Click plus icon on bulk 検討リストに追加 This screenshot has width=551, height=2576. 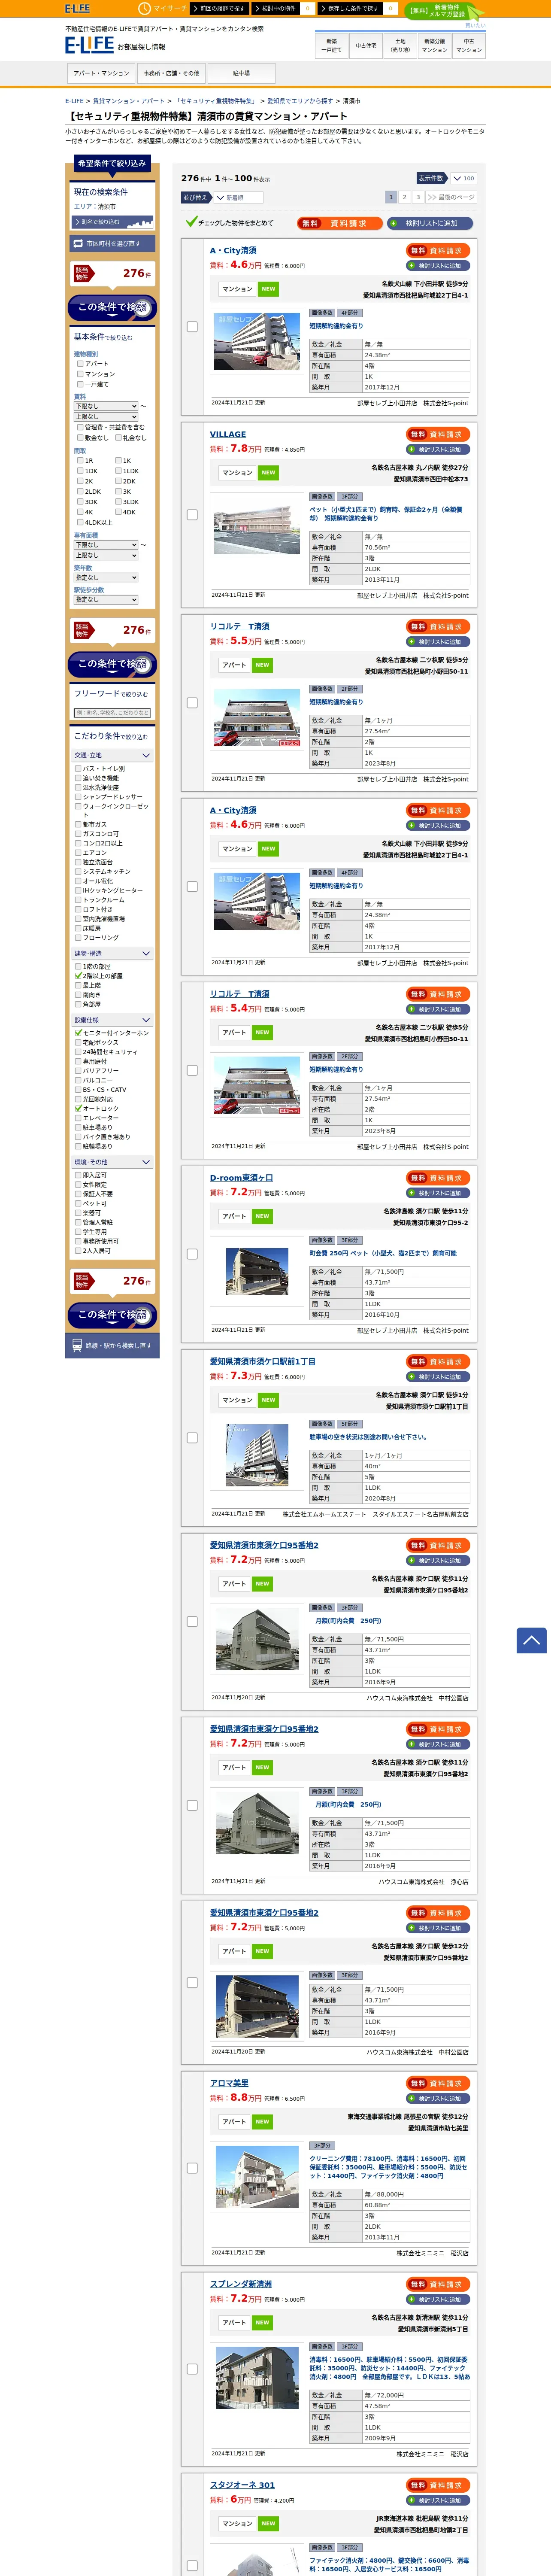coord(394,223)
